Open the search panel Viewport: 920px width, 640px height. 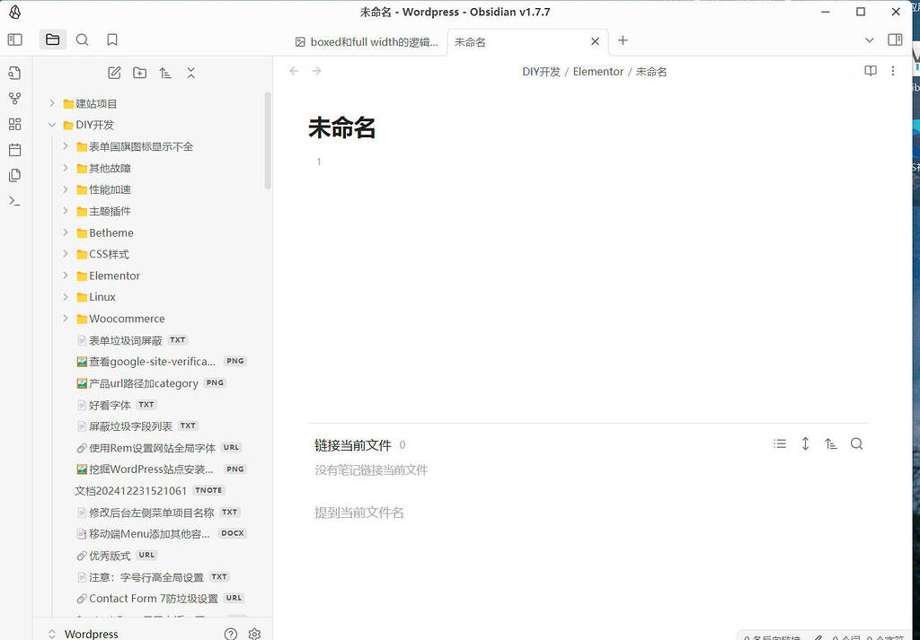[82, 39]
